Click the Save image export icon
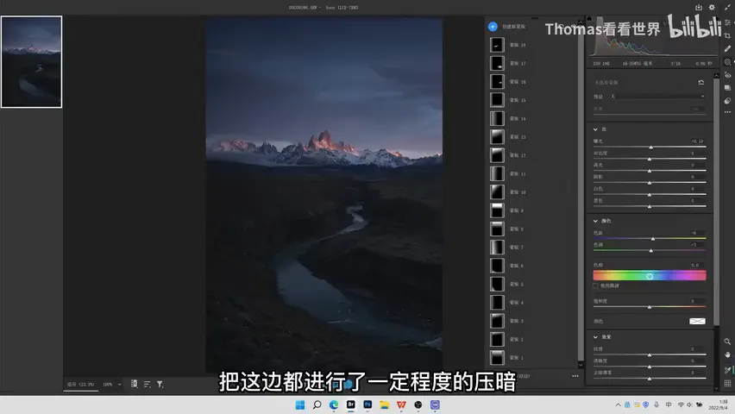 pyautogui.click(x=699, y=7)
